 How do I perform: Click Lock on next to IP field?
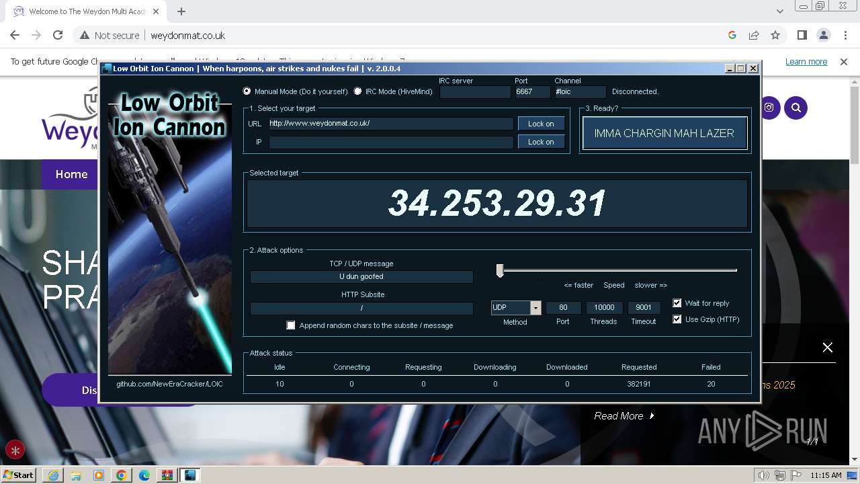pos(541,142)
